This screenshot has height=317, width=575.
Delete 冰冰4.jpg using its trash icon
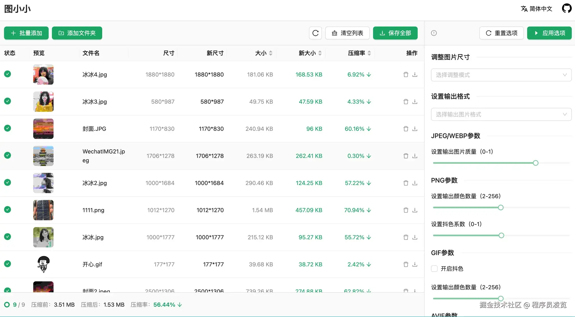pyautogui.click(x=406, y=75)
